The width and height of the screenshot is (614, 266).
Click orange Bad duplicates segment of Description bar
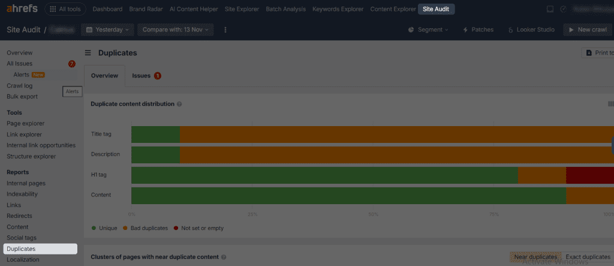click(x=397, y=154)
